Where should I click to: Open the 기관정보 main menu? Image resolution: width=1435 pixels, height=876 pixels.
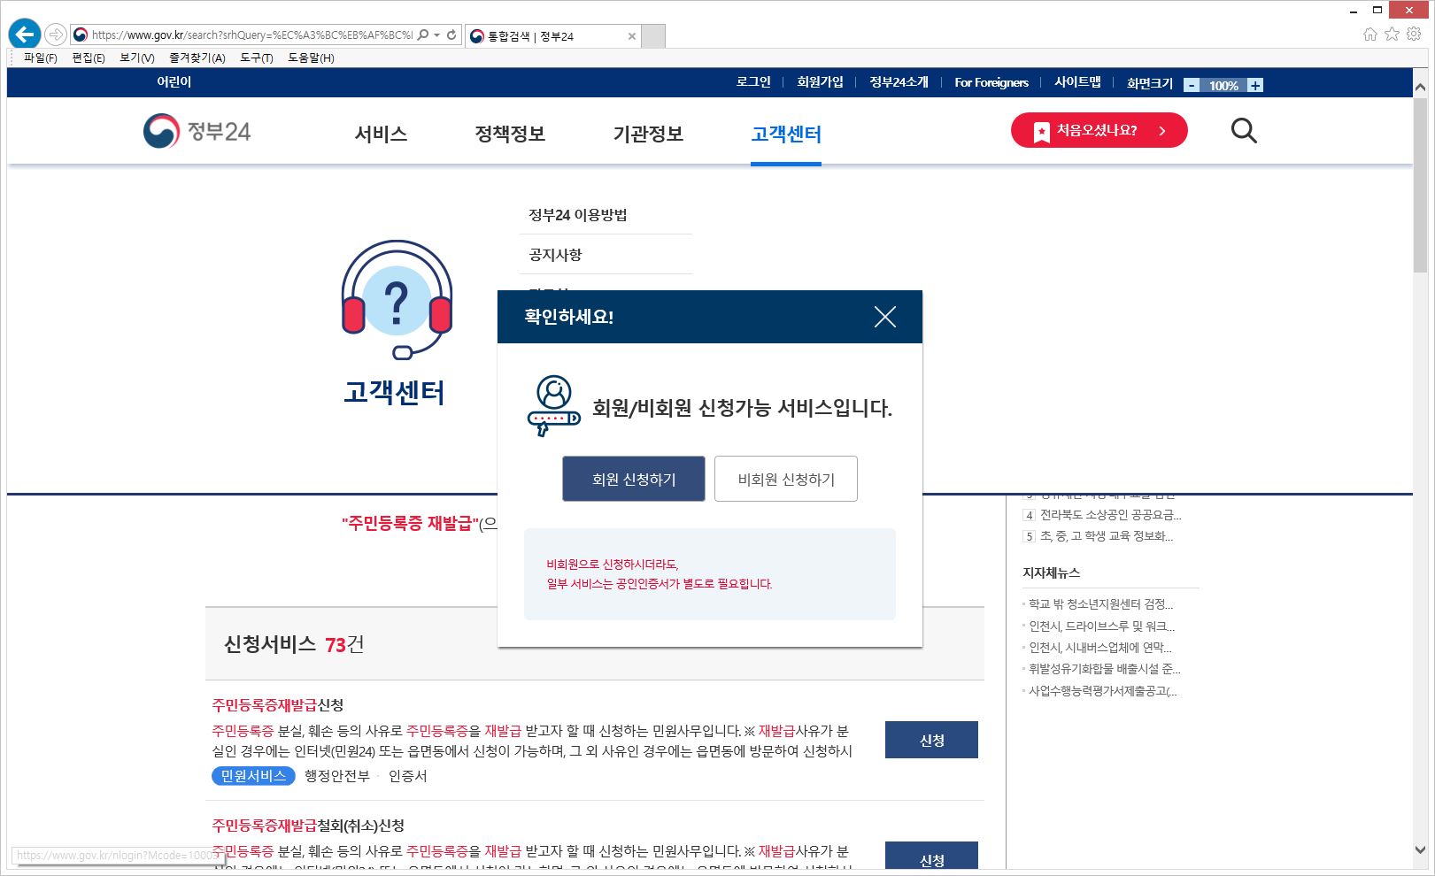pyautogui.click(x=648, y=134)
